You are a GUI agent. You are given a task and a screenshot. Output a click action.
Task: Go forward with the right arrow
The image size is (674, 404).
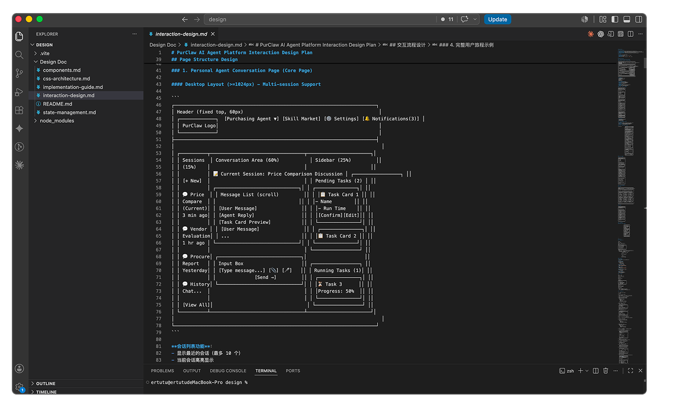[x=197, y=20]
